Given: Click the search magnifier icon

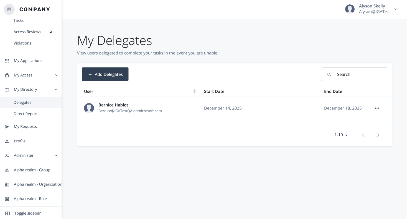Looking at the screenshot, I should click(x=329, y=74).
